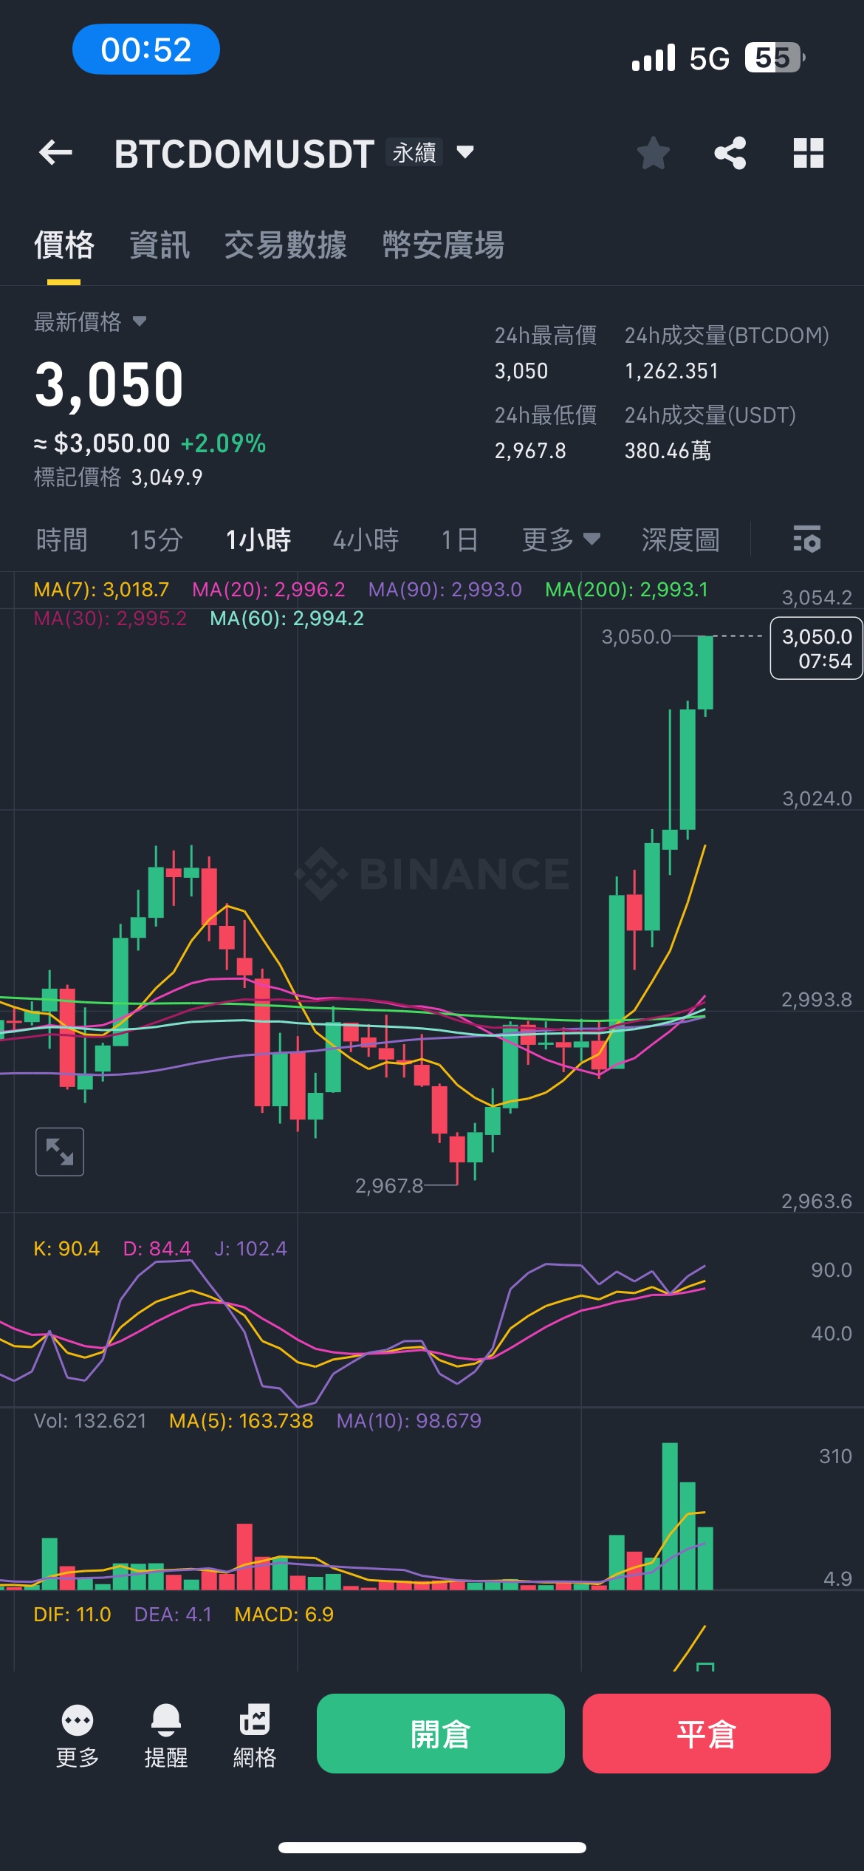Image resolution: width=864 pixels, height=1871 pixels.
Task: Select the 1日 timeframe
Action: point(460,539)
